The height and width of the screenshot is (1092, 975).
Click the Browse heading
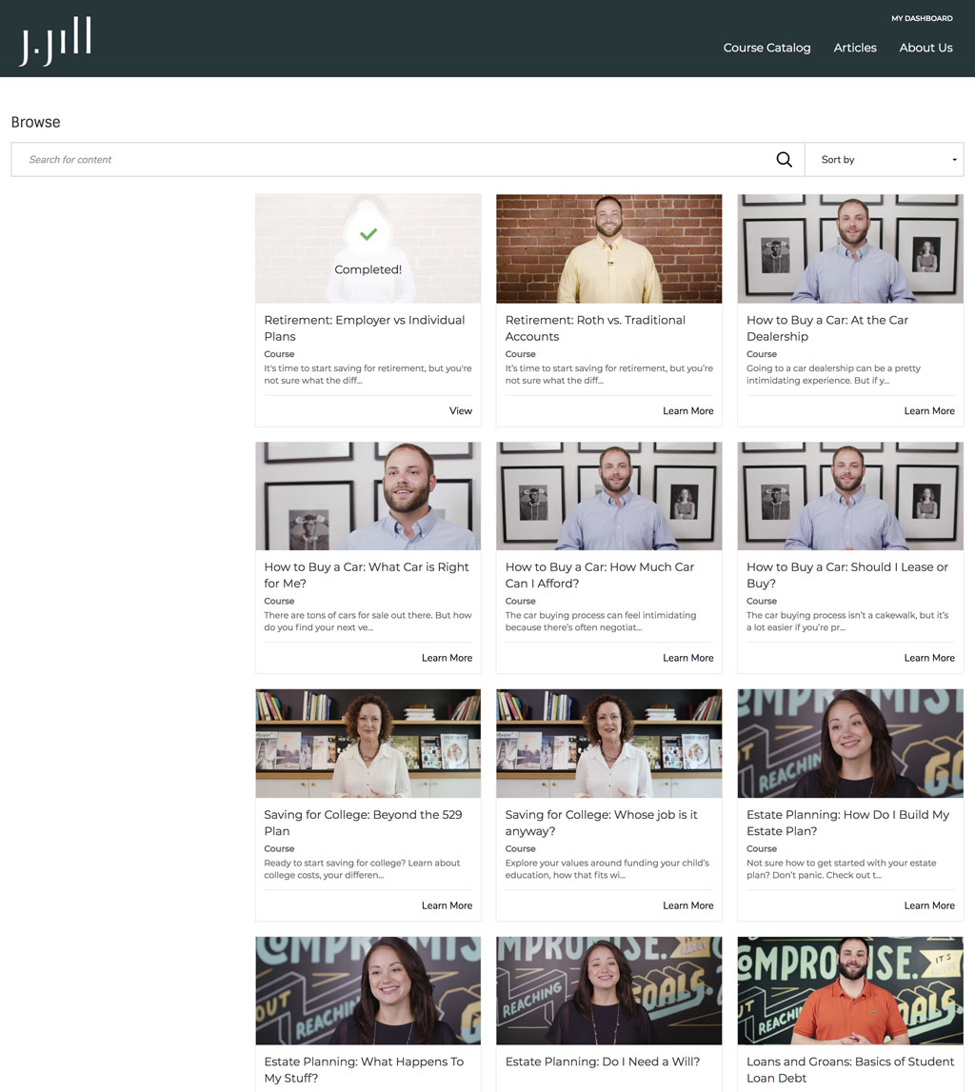click(35, 122)
